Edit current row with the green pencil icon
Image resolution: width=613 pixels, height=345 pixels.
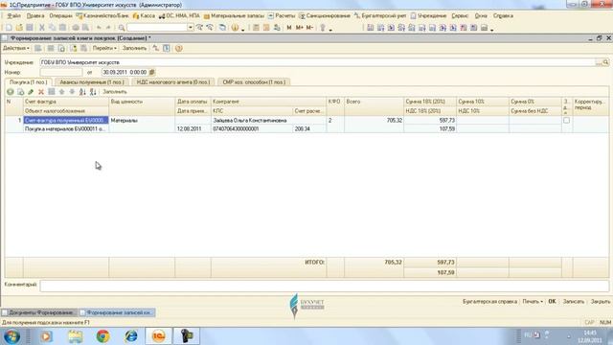pos(31,92)
